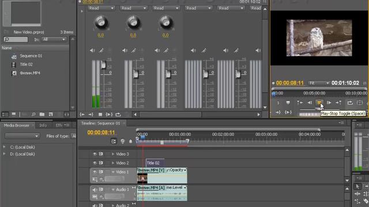Viewport: 369px width, 207px height.
Task: Click Play In to Out in Audio Mixer
Action: 109,114
